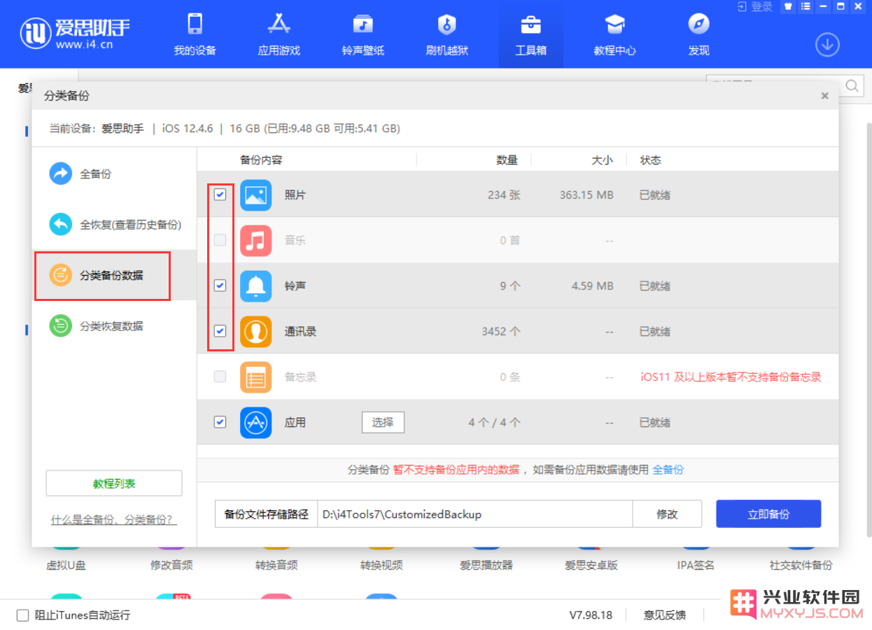Image resolution: width=872 pixels, height=630 pixels.
Task: Click 爱思播放器 tool in background window
Action: [x=486, y=566]
